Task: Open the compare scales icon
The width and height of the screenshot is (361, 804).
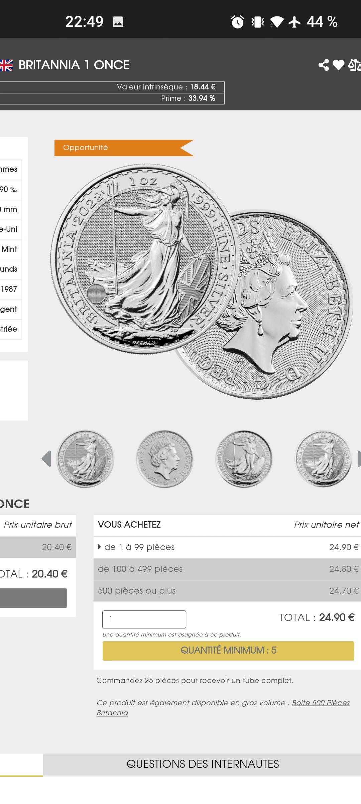Action: [355, 65]
